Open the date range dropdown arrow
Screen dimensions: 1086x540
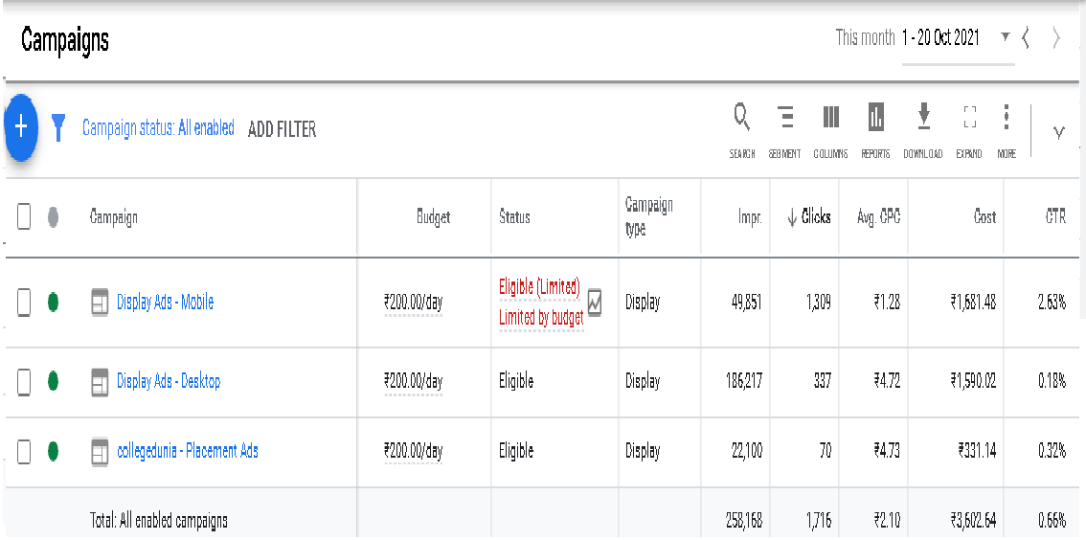tap(1005, 37)
